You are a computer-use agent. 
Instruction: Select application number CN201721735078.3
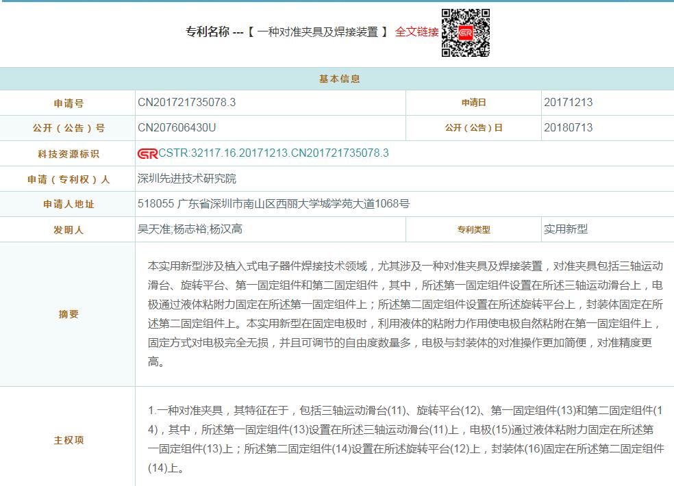(x=187, y=103)
